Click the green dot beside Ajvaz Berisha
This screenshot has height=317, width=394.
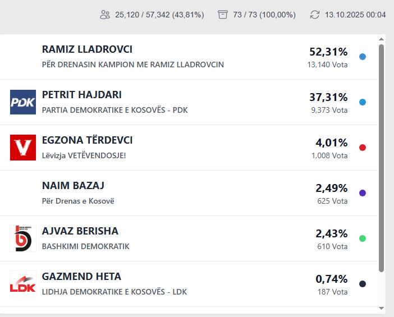point(363,238)
